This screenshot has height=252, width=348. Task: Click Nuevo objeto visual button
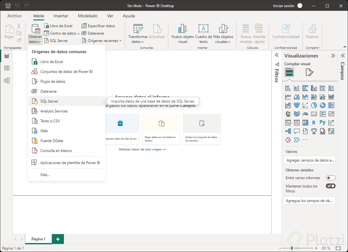point(182,34)
